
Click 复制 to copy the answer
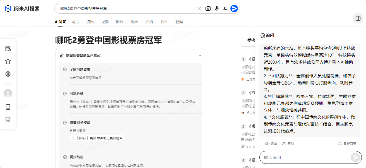(288, 143)
